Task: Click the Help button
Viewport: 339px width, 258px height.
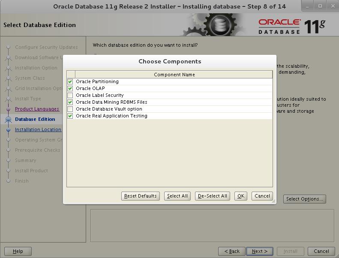Action: pyautogui.click(x=18, y=251)
